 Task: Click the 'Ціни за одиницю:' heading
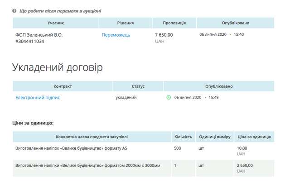pyautogui.click(x=34, y=123)
